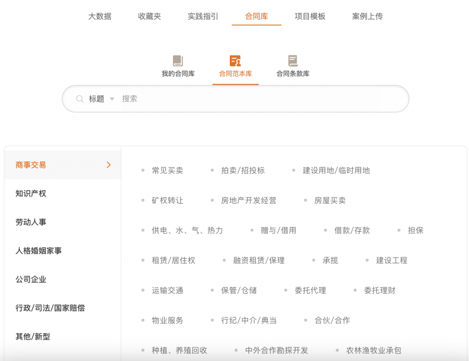Open the 房屋买卖 contract link
This screenshot has height=361, width=469.
329,200
